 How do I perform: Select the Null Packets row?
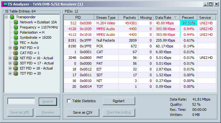click(140, 40)
